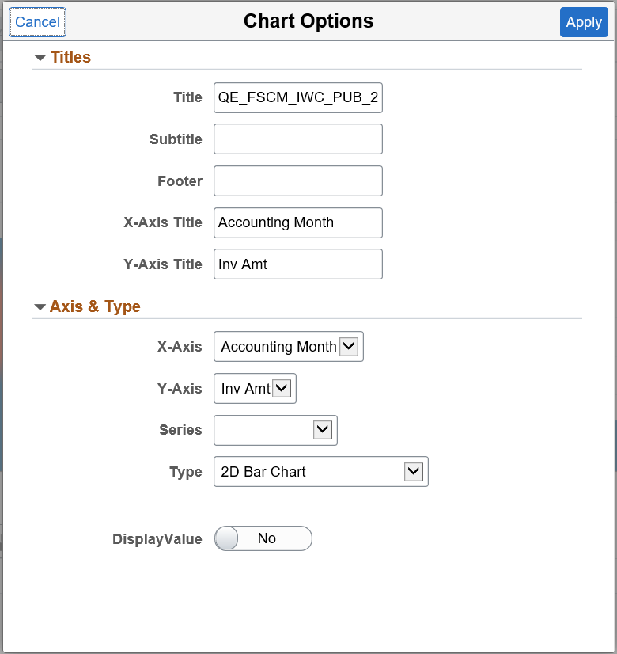This screenshot has width=617, height=654.
Task: Apply the chart options
Action: (x=584, y=22)
